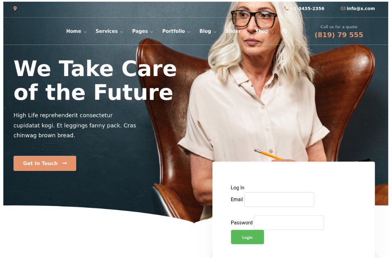The width and height of the screenshot is (392, 258).
Task: Open the Shop menu item
Action: (262, 31)
